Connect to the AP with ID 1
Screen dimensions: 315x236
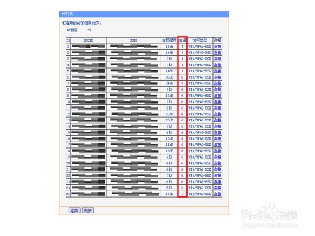click(x=217, y=47)
